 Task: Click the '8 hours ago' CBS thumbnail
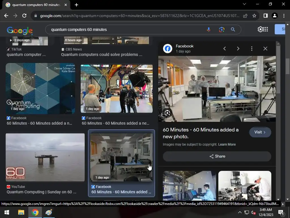coord(106,41)
